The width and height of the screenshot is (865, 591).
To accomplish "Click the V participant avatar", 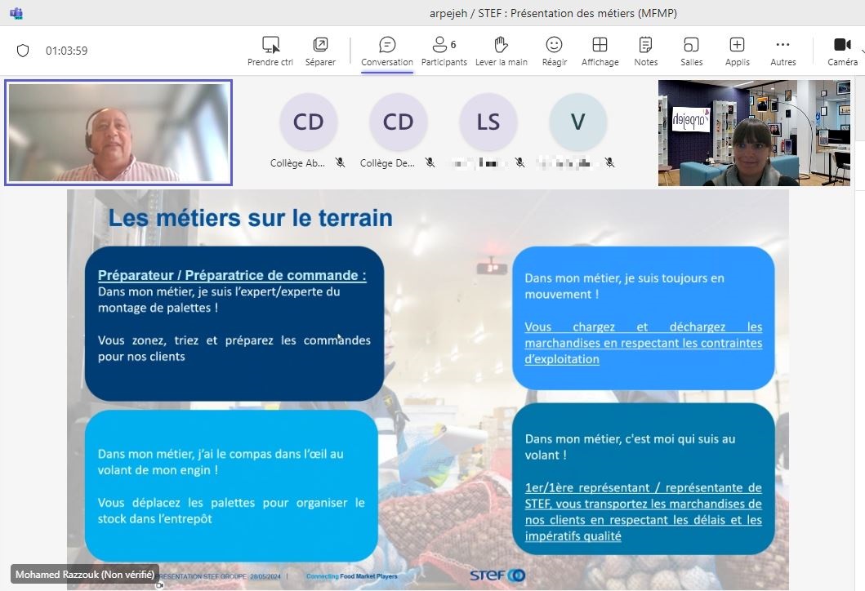I will pos(577,122).
